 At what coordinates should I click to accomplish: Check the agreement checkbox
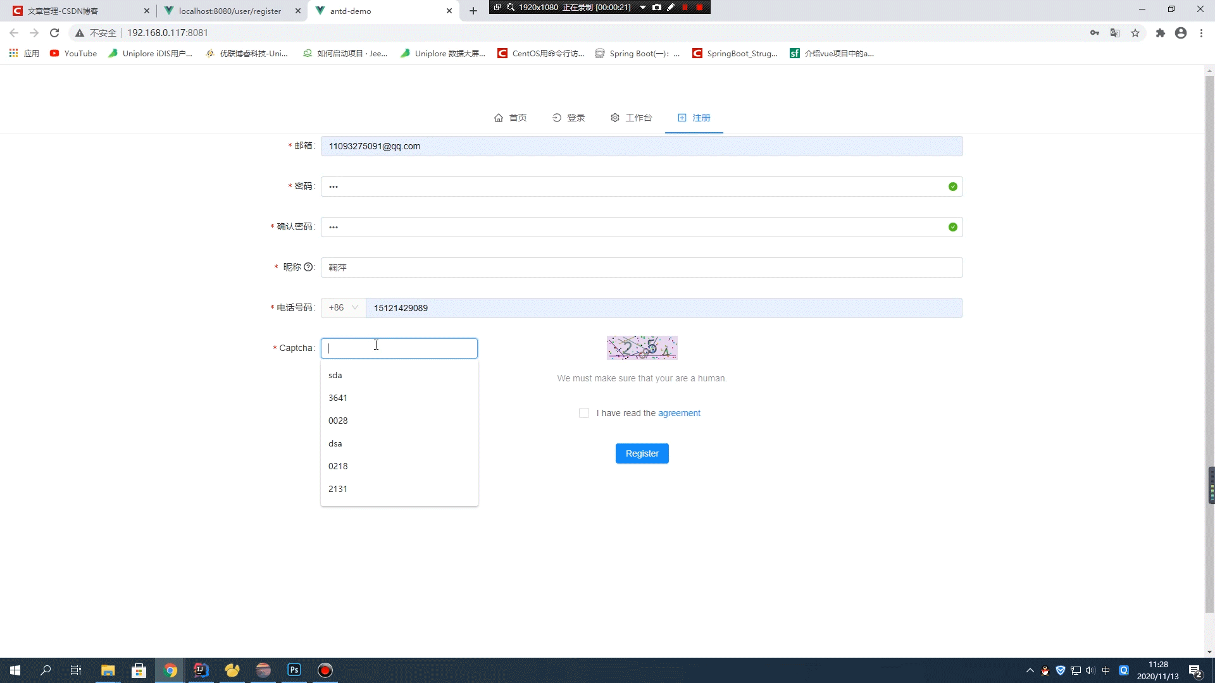pos(584,413)
